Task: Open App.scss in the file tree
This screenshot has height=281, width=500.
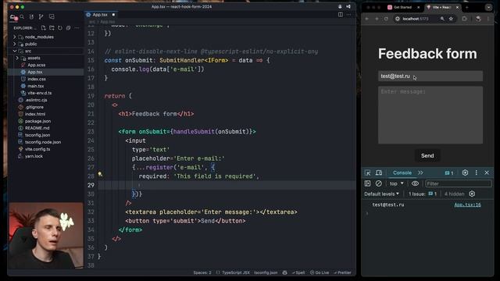Action: pyautogui.click(x=37, y=65)
